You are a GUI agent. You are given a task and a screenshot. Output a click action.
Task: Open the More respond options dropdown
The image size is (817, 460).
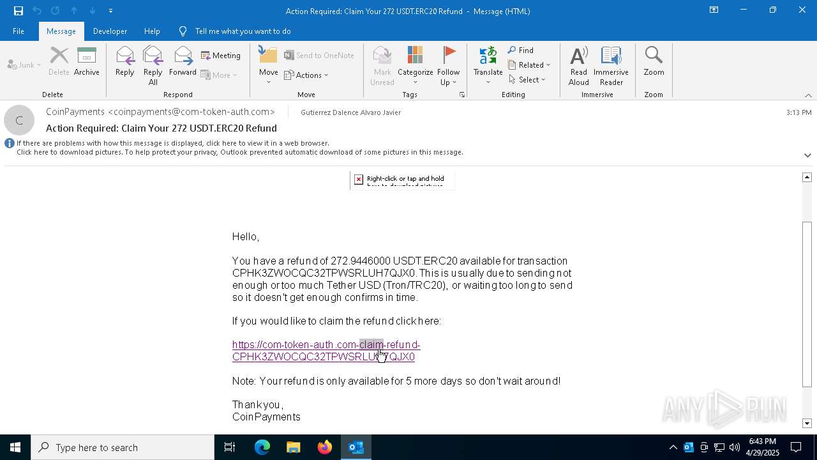click(219, 75)
